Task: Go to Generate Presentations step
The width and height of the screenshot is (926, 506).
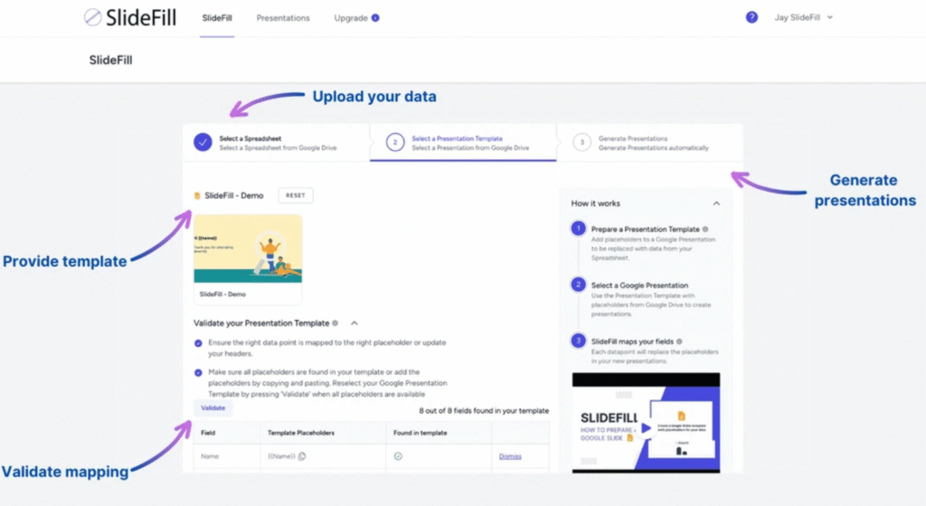Action: pos(649,143)
